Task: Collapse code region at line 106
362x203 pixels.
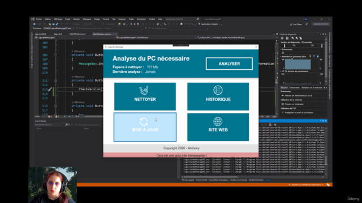Action: click(x=55, y=55)
